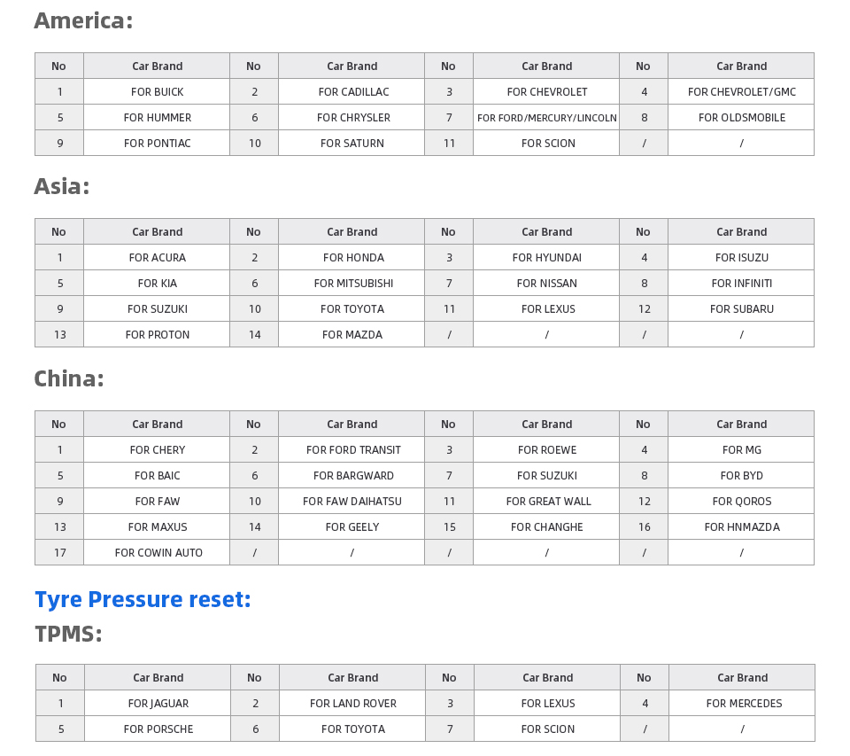The width and height of the screenshot is (850, 756).
Task: Click the FOR MERCEDES cell
Action: click(x=742, y=703)
